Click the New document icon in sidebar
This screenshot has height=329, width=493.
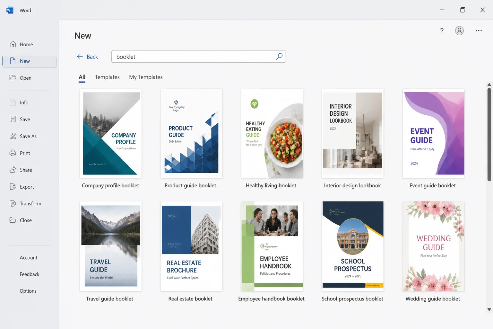coord(13,61)
